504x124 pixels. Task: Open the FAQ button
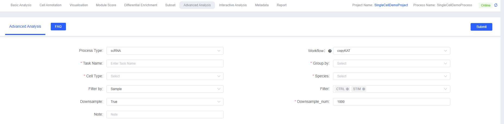tap(58, 27)
